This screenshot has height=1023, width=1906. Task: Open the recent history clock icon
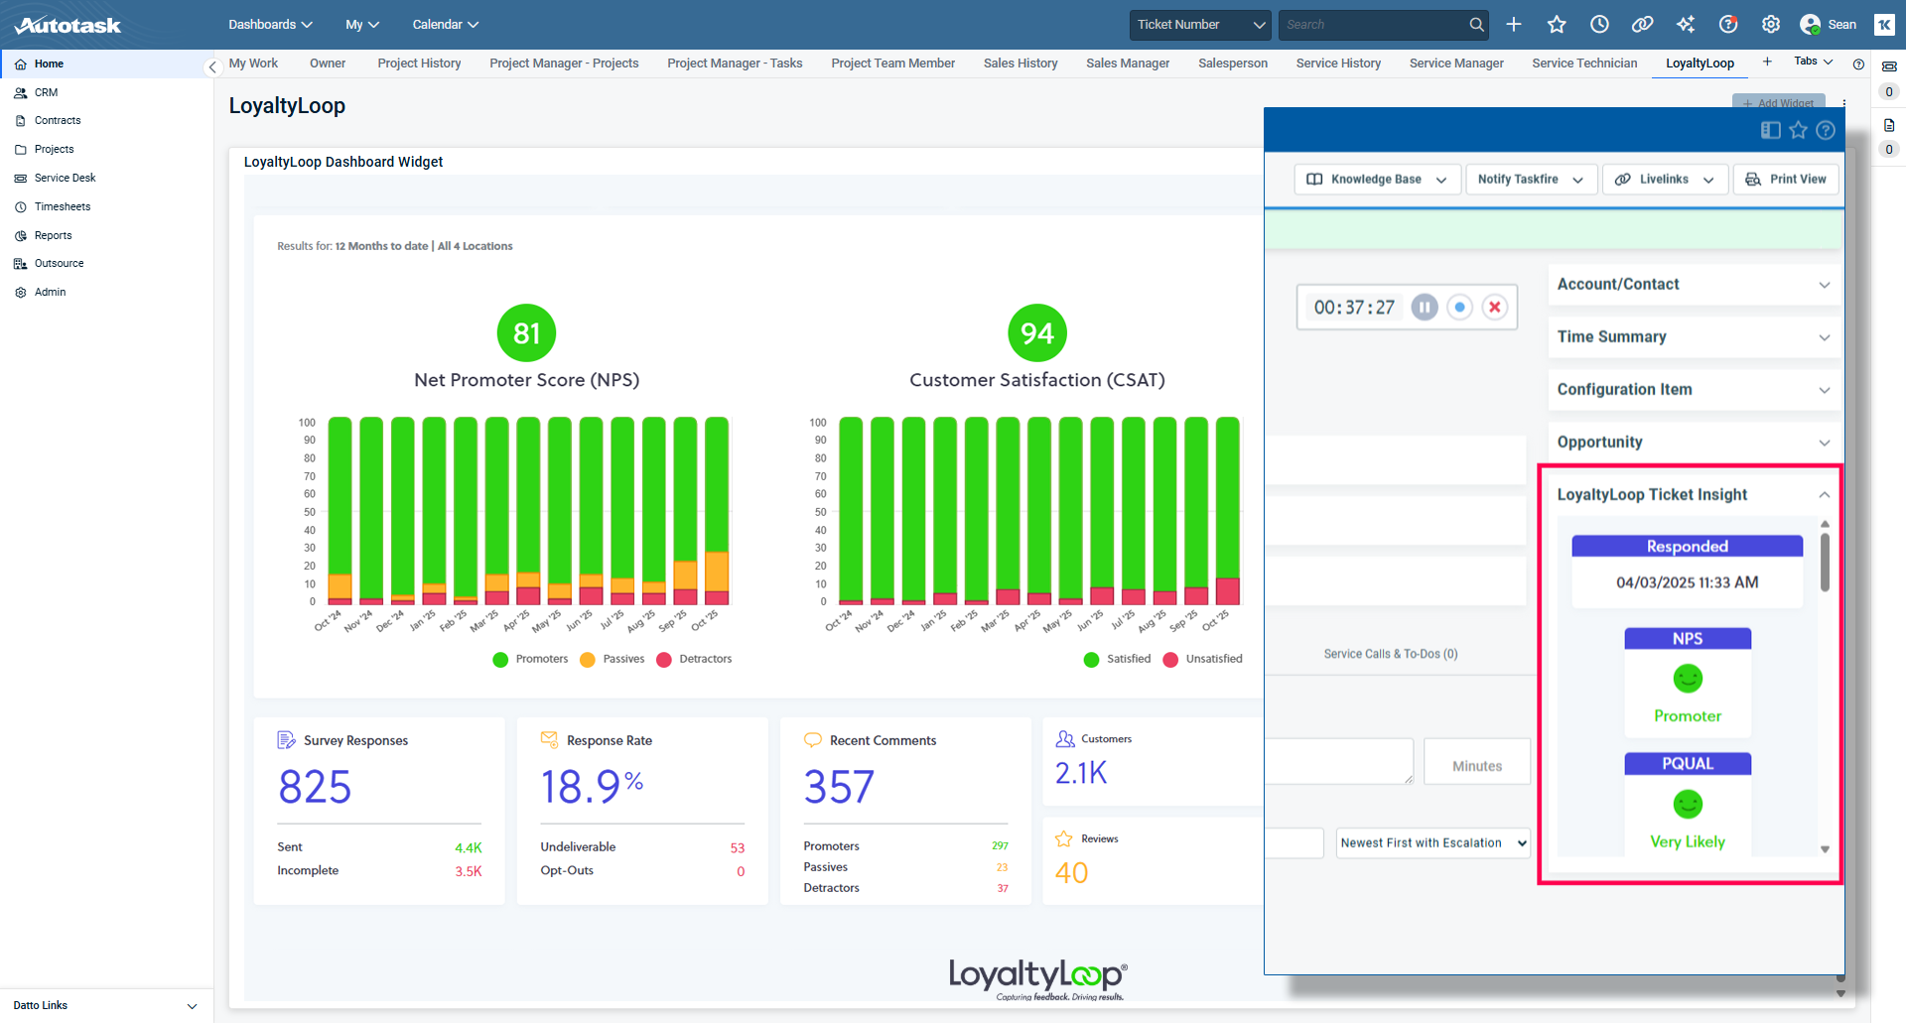point(1599,25)
